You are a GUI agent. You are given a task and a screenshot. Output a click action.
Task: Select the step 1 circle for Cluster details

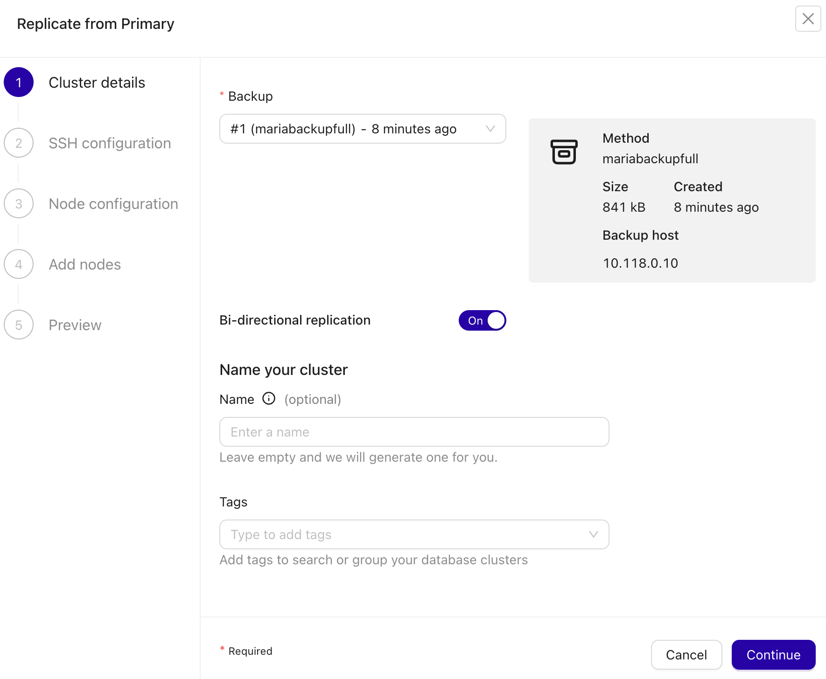tap(19, 82)
